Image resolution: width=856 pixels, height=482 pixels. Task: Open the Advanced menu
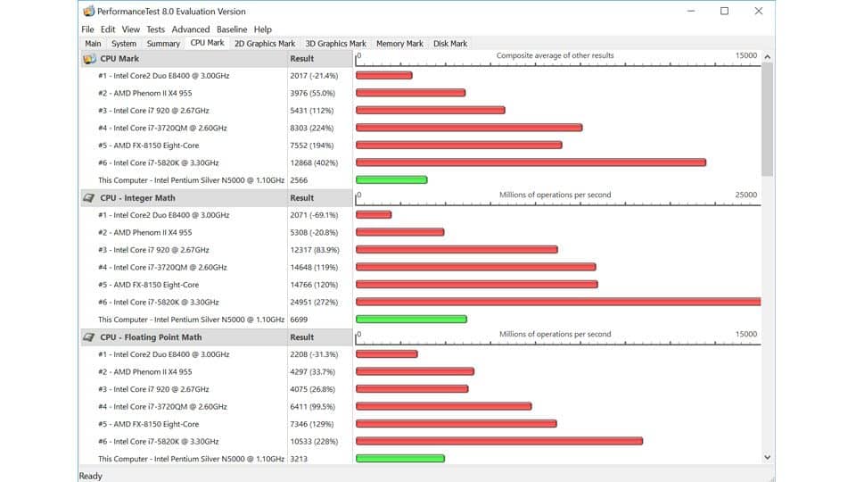coord(191,29)
